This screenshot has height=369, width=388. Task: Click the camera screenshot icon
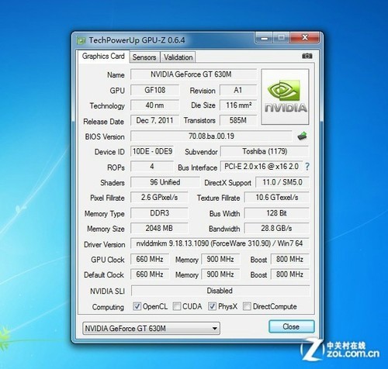(x=307, y=56)
